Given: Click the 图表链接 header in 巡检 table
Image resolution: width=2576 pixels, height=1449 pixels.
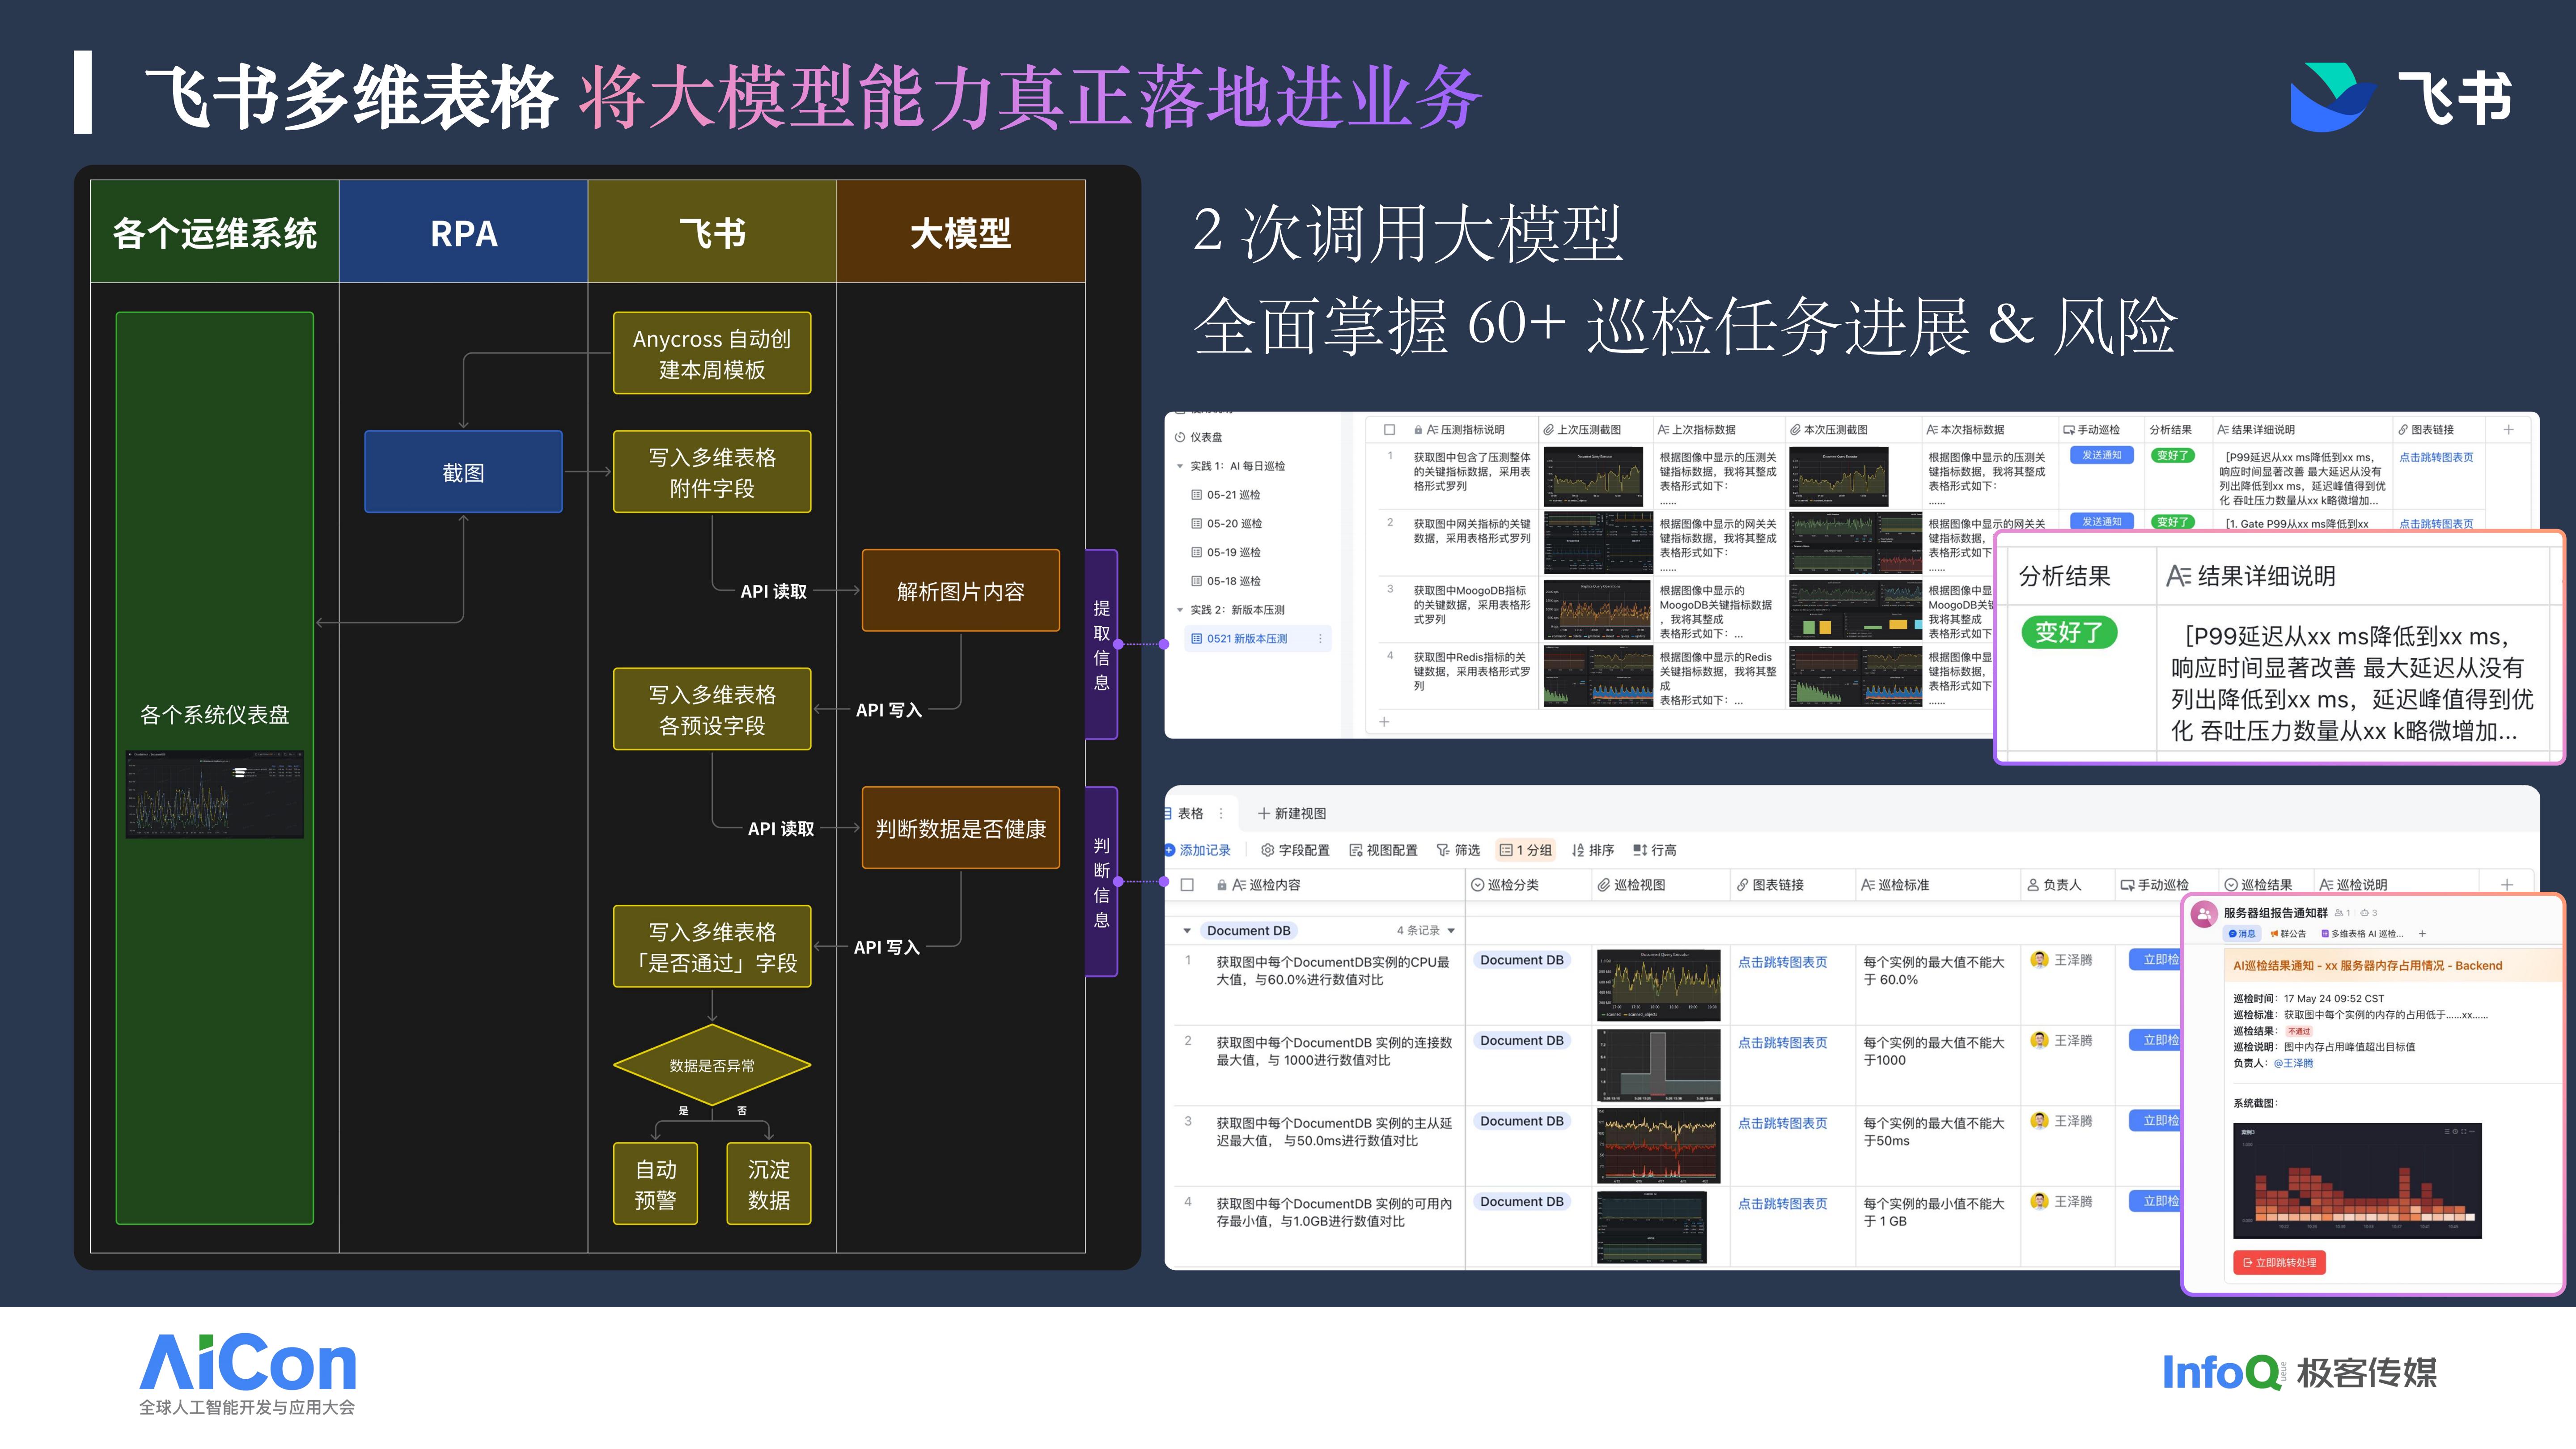Looking at the screenshot, I should pos(1769,885).
